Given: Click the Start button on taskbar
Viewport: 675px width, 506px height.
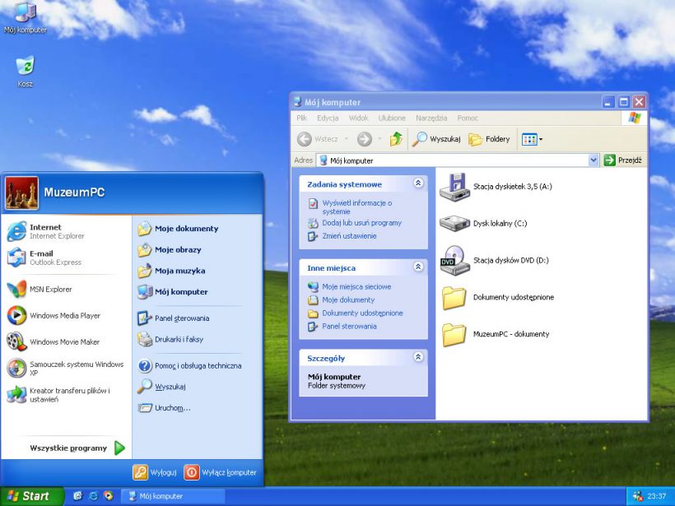Looking at the screenshot, I should (29, 496).
